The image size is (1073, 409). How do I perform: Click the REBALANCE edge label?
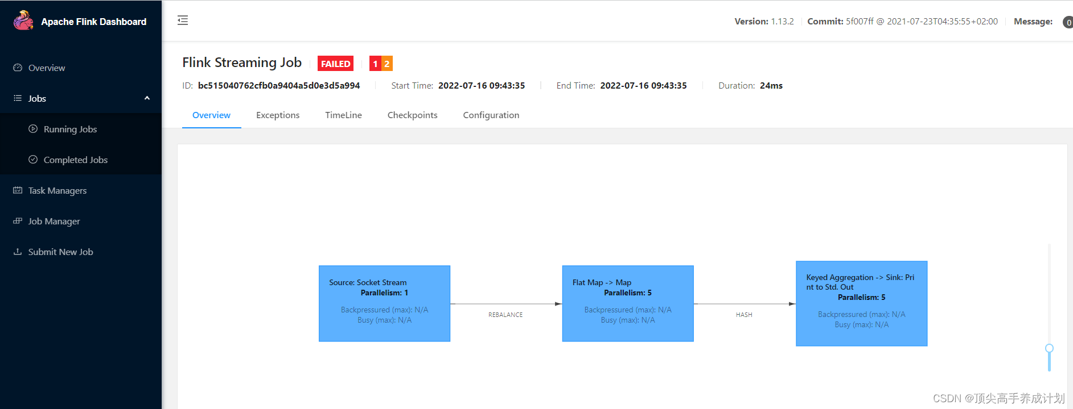click(505, 315)
